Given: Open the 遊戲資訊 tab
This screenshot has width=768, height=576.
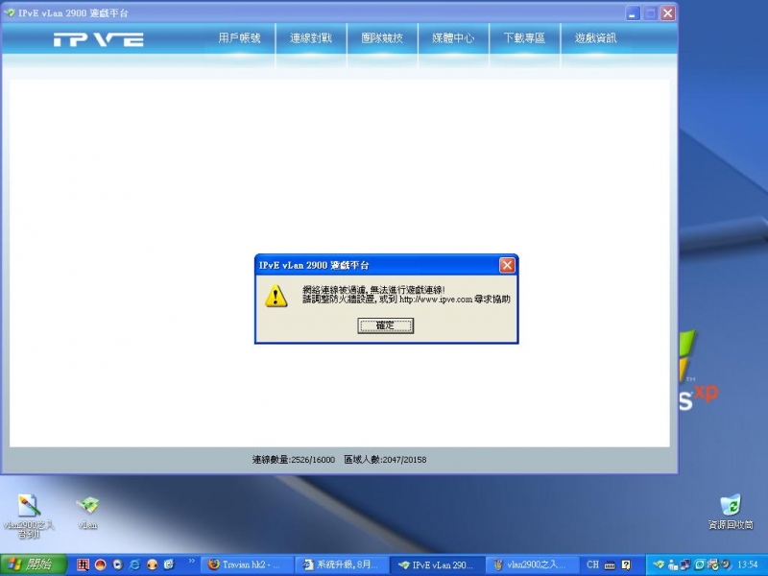Looking at the screenshot, I should (595, 38).
